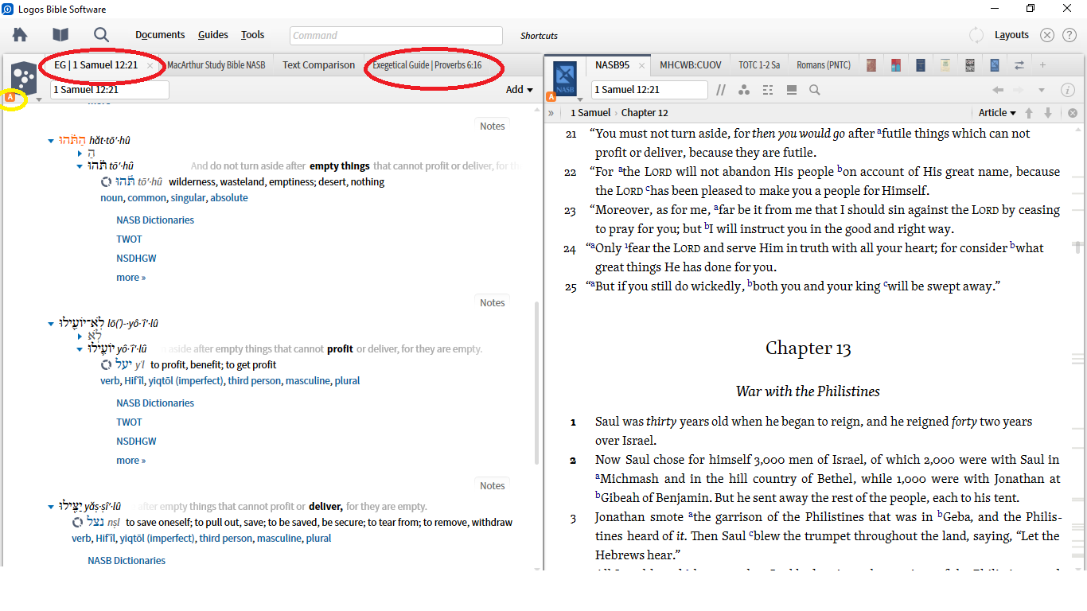Jump to previous article with the up arrow
This screenshot has height=611, width=1087.
point(1029,113)
